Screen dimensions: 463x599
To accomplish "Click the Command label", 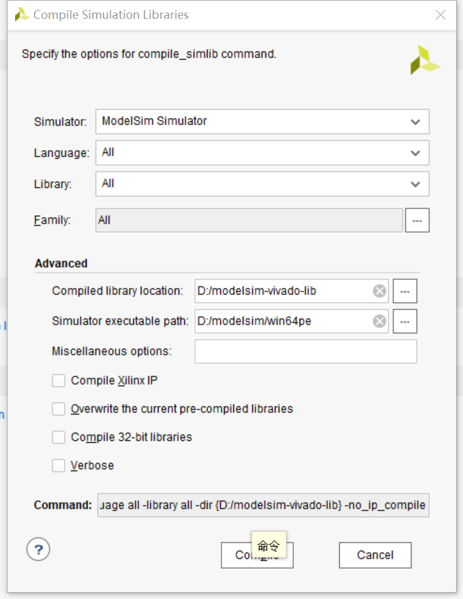I will pos(63,505).
